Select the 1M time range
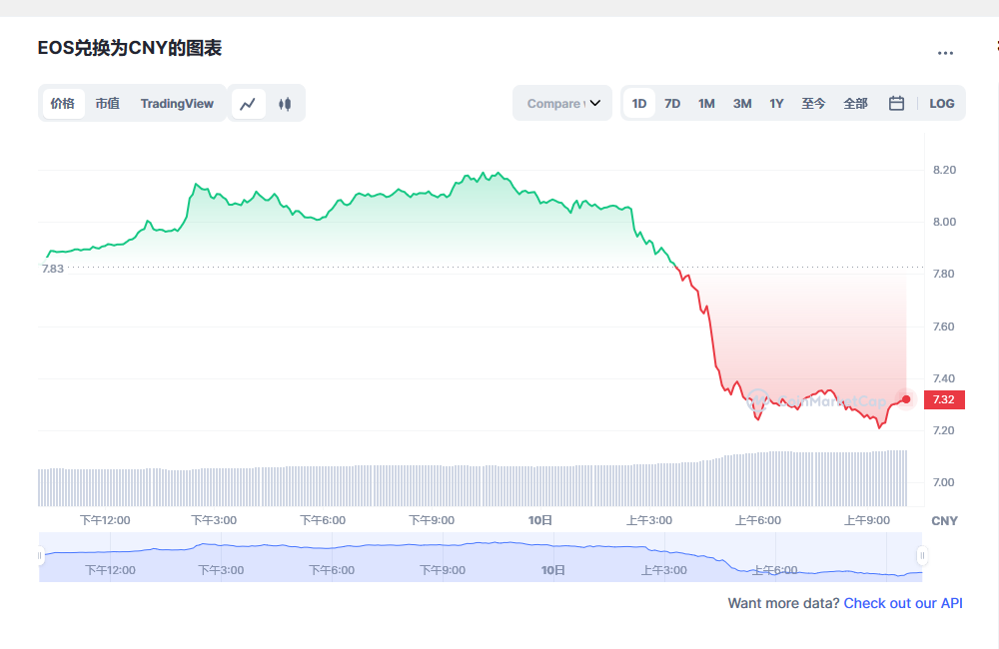The image size is (999, 649). click(x=706, y=103)
